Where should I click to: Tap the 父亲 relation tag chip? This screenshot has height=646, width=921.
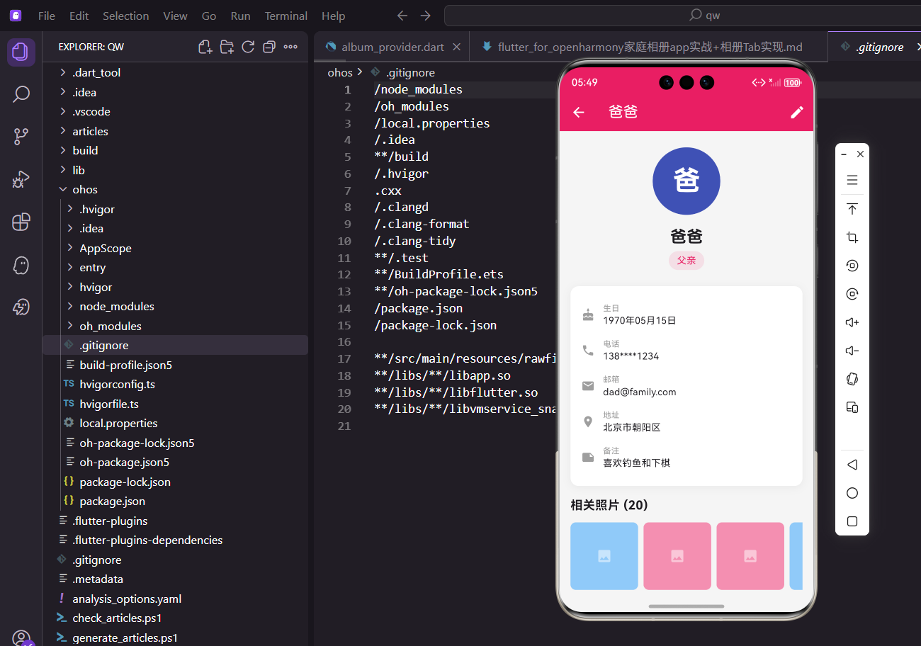click(686, 260)
